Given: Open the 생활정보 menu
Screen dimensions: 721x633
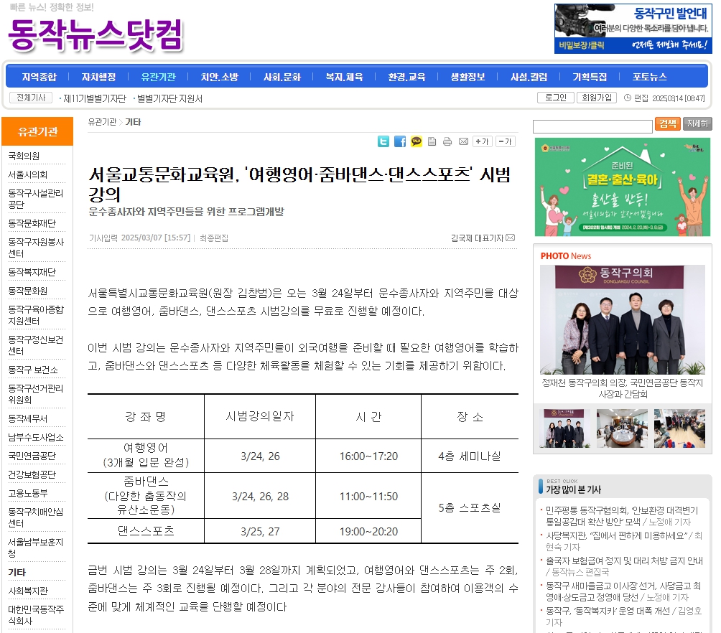Looking at the screenshot, I should coord(468,77).
